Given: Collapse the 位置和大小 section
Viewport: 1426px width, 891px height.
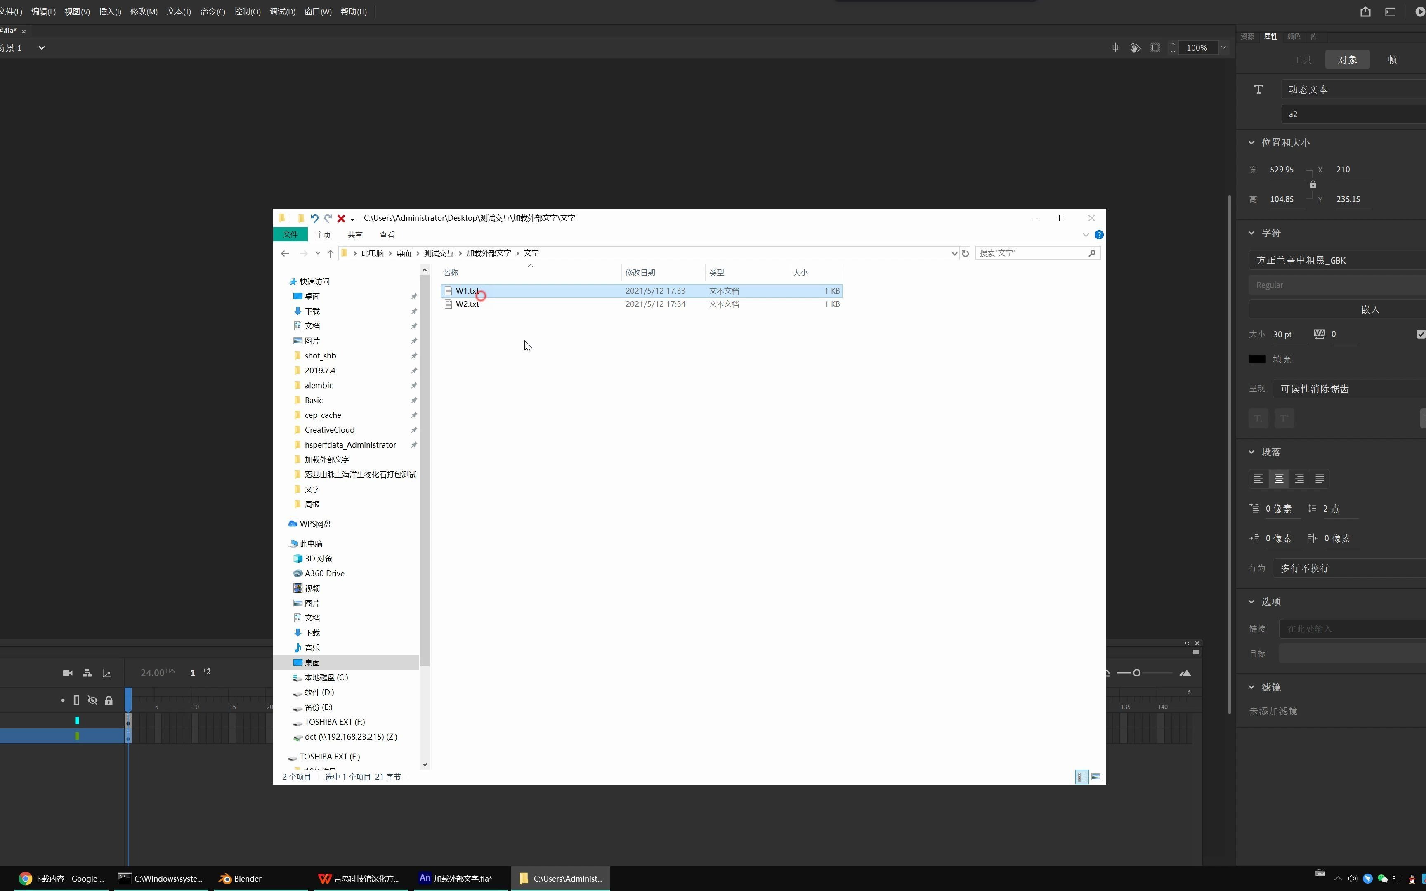Looking at the screenshot, I should [x=1251, y=143].
